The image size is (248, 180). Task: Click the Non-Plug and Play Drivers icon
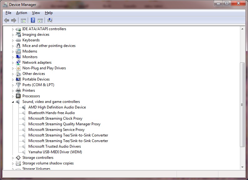[x=18, y=68]
